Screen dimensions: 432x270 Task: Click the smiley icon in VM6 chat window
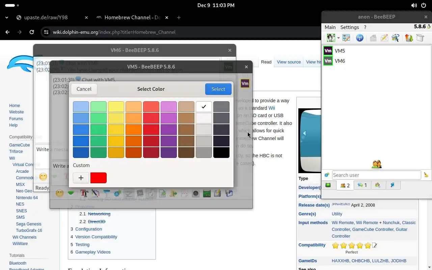pyautogui.click(x=43, y=177)
